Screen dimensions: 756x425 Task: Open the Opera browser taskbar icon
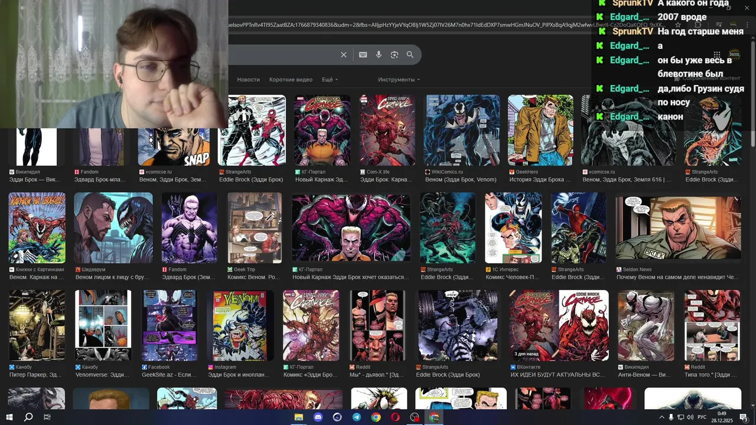coord(395,417)
